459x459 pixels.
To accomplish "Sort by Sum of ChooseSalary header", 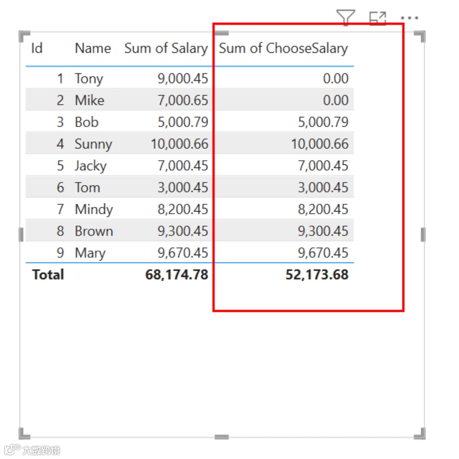I will click(283, 49).
